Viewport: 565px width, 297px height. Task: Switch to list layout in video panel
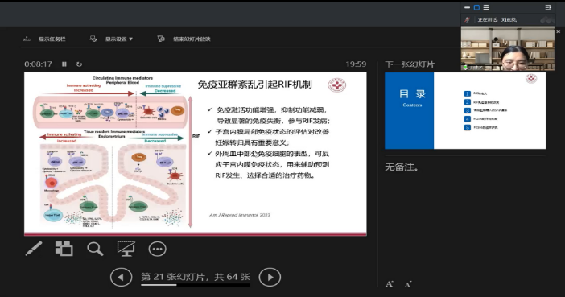(486, 7)
